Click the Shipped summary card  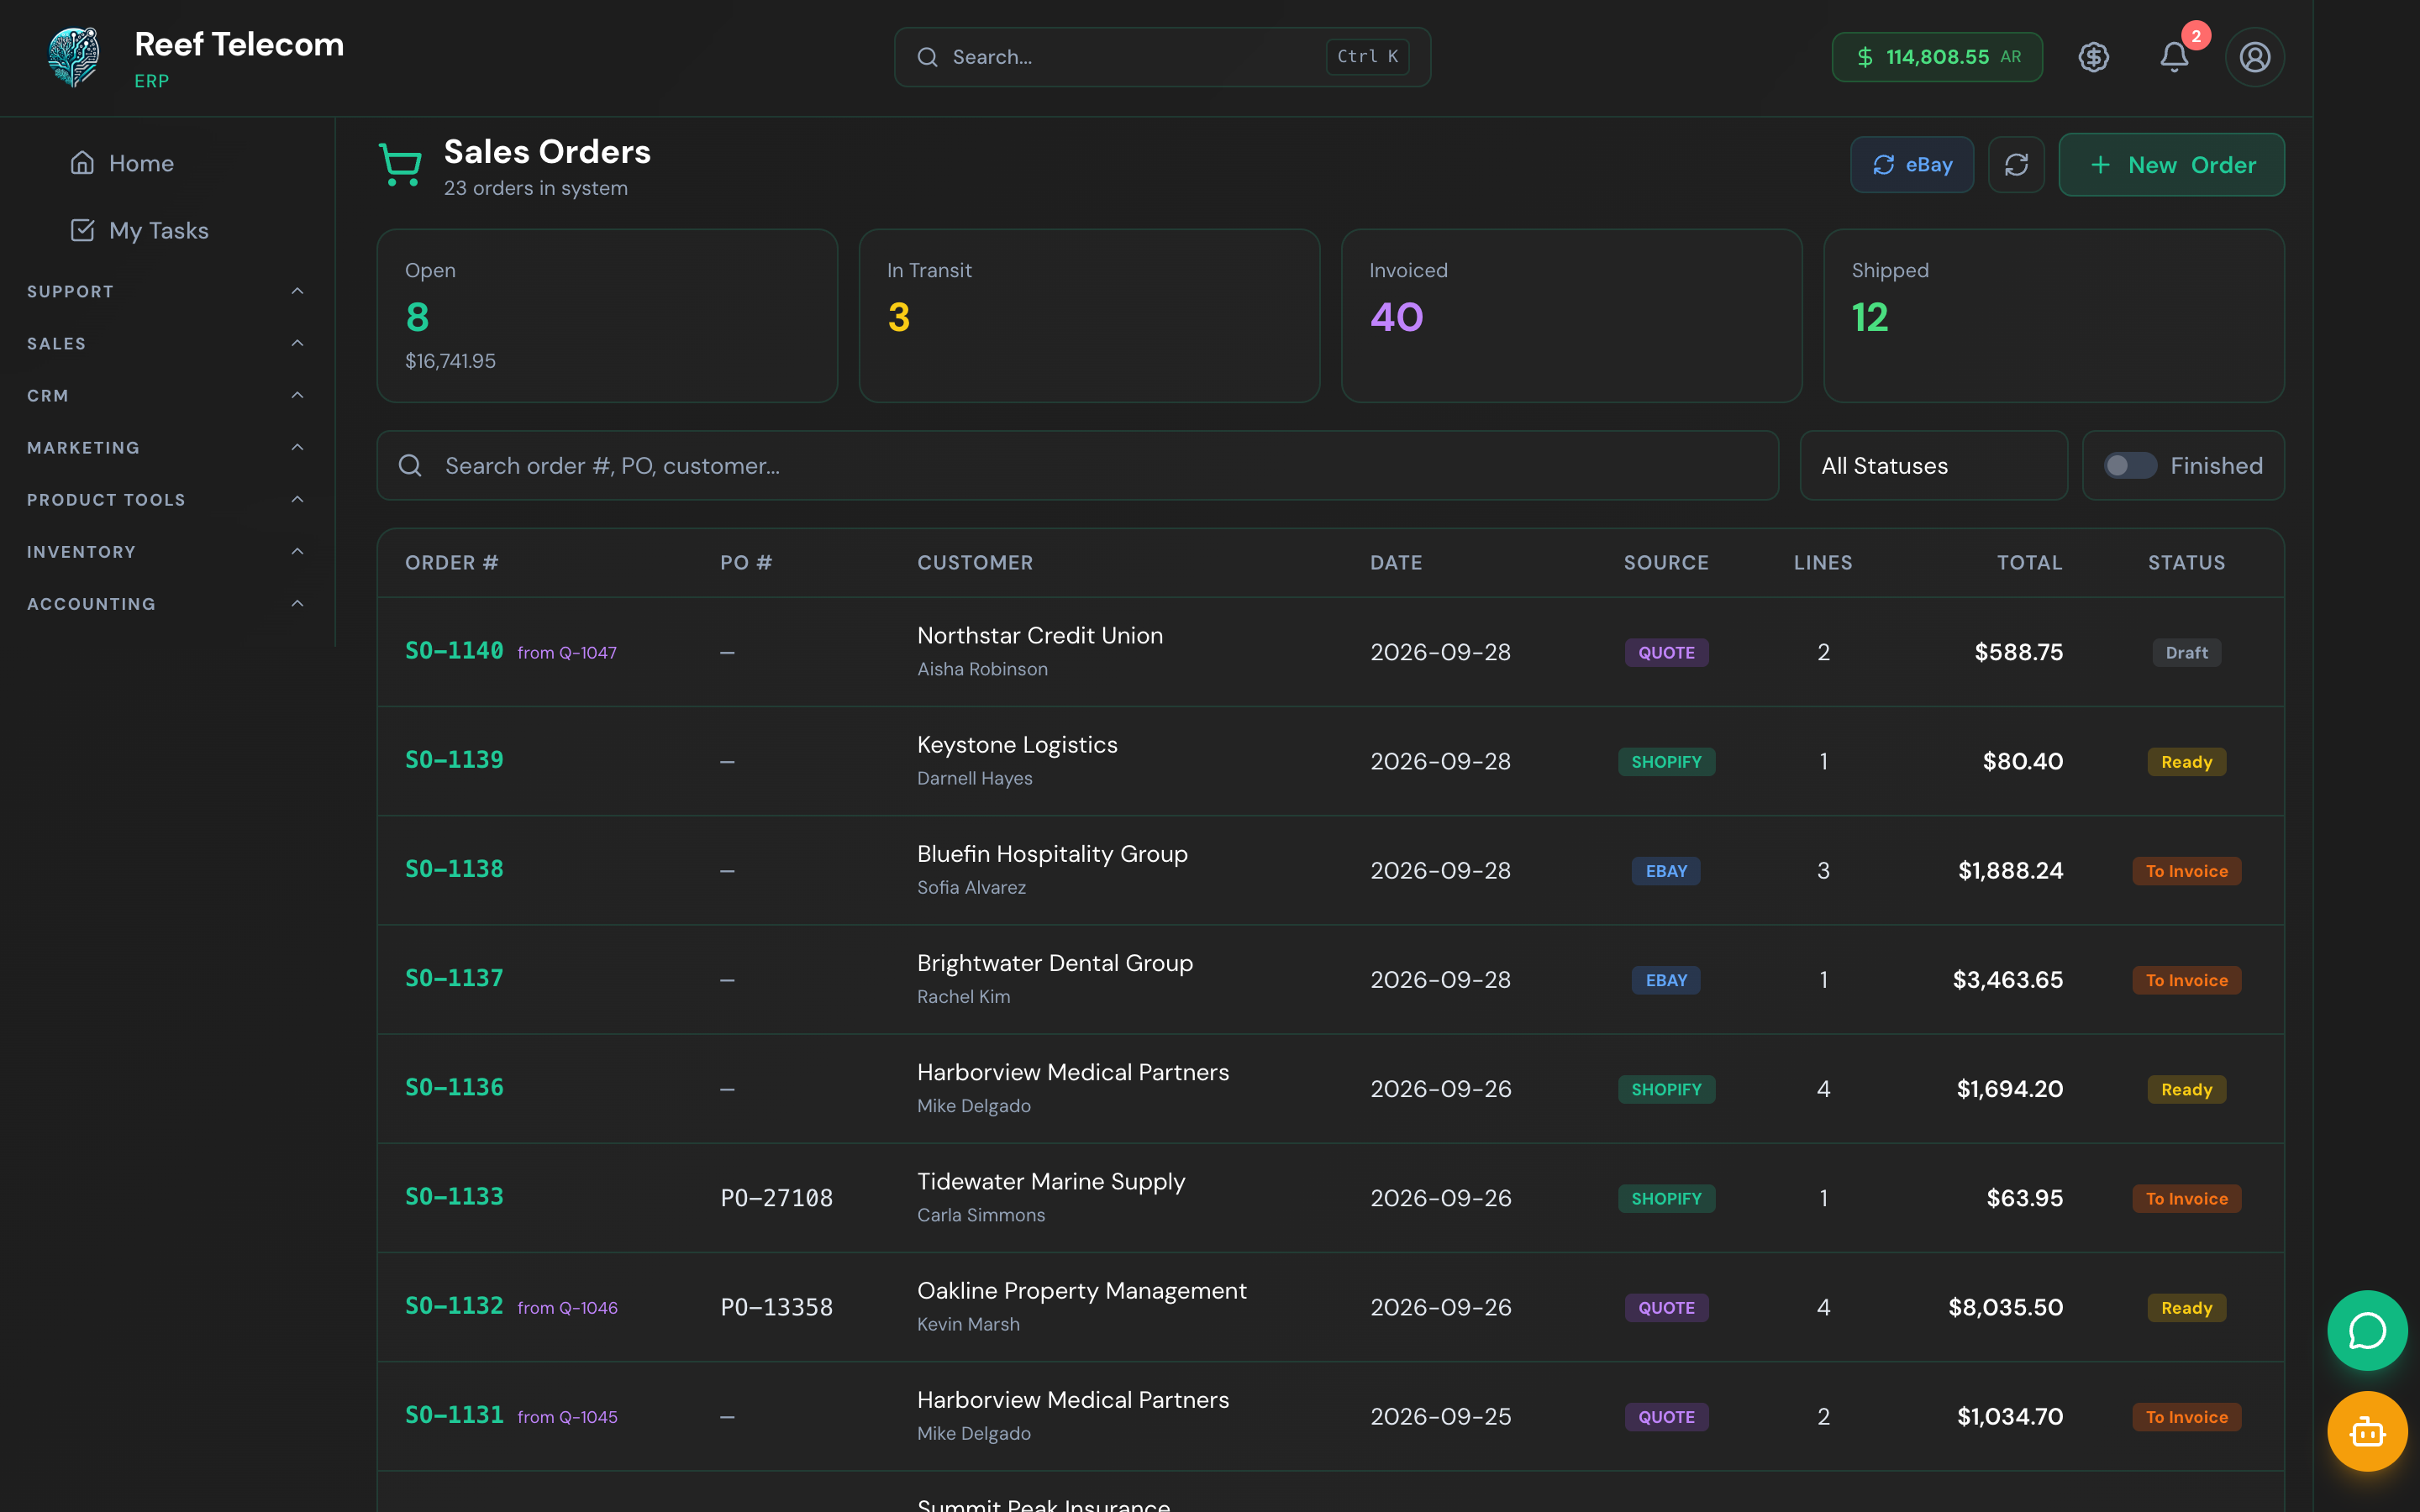tap(2053, 316)
